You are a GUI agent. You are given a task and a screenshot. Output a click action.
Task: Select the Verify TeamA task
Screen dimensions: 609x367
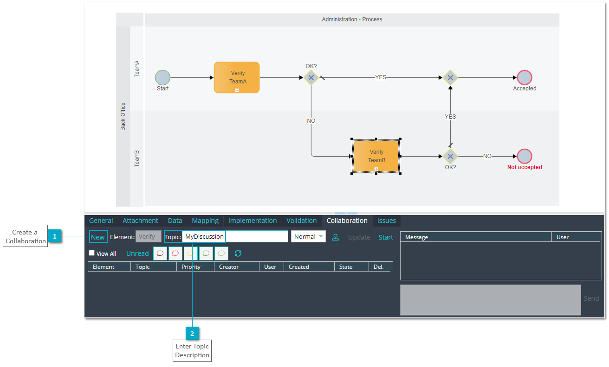[x=237, y=77]
